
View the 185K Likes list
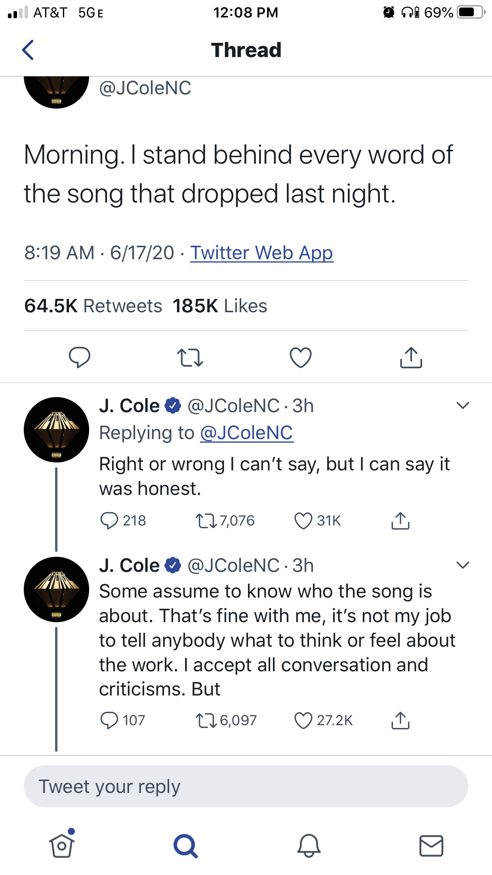(220, 306)
